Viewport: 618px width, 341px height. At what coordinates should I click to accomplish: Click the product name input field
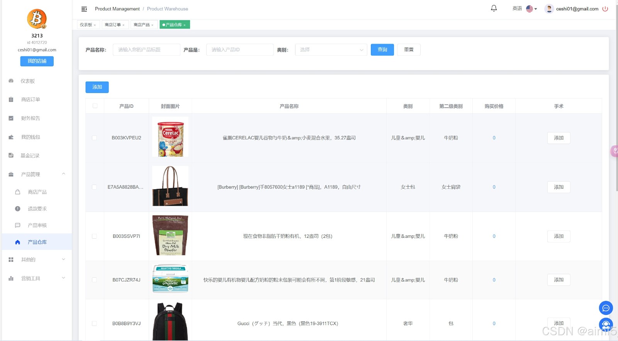click(x=146, y=50)
